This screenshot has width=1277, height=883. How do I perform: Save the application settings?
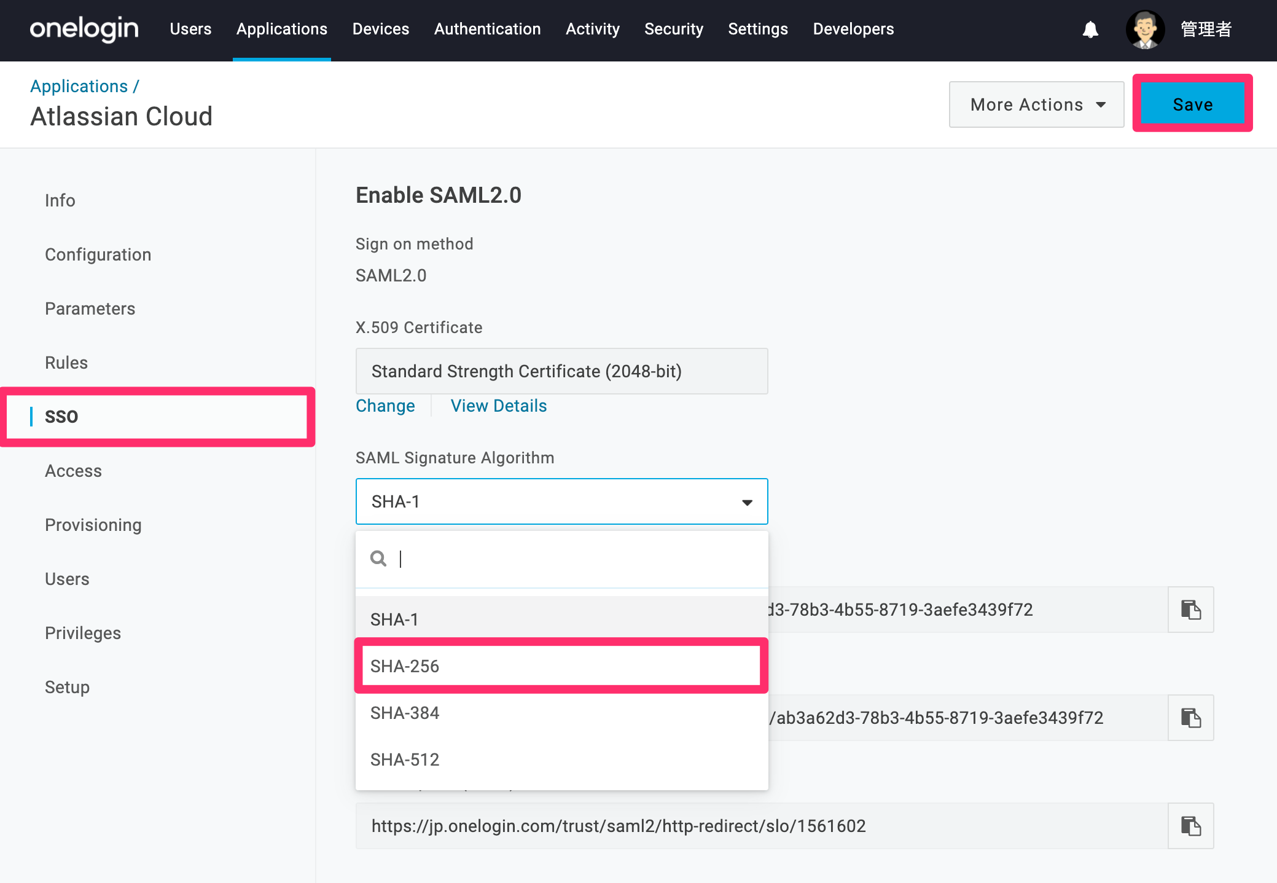pos(1193,104)
